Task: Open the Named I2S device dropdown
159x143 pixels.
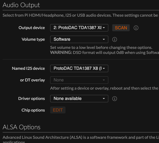Action: tap(79, 68)
